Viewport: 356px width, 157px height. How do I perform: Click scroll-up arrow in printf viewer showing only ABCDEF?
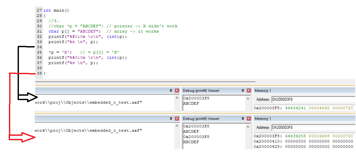[x=248, y=98]
